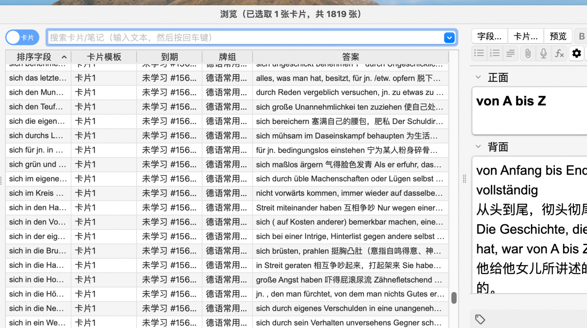The width and height of the screenshot is (587, 328).
Task: Select the row 'sich für jn. in ...'
Action: (227, 150)
